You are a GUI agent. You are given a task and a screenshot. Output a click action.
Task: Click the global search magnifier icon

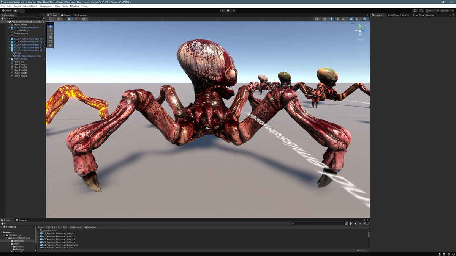tap(421, 11)
